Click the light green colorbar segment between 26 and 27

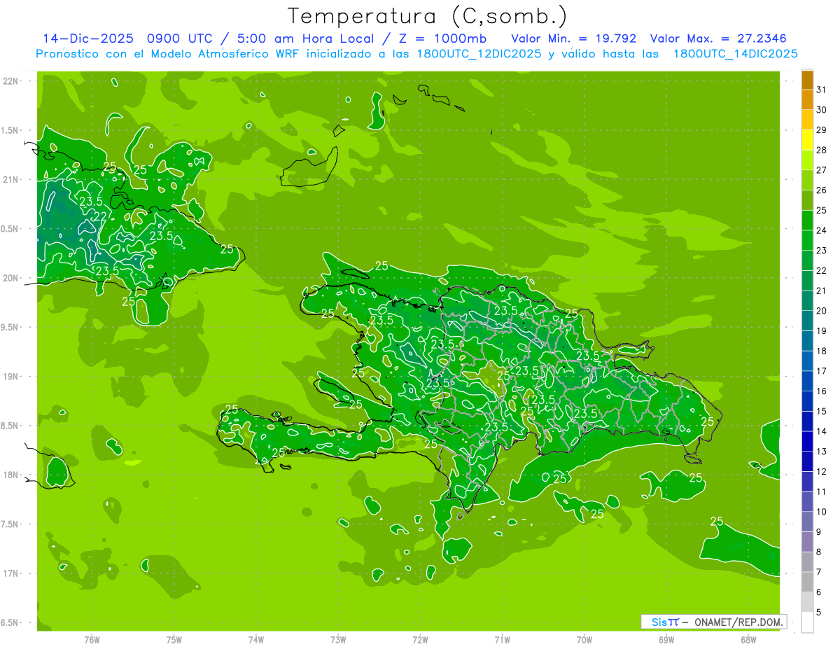coord(807,180)
